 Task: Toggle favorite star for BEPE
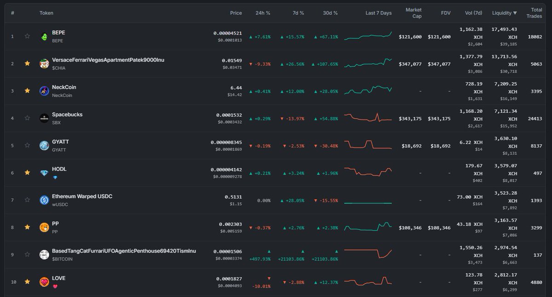click(27, 36)
